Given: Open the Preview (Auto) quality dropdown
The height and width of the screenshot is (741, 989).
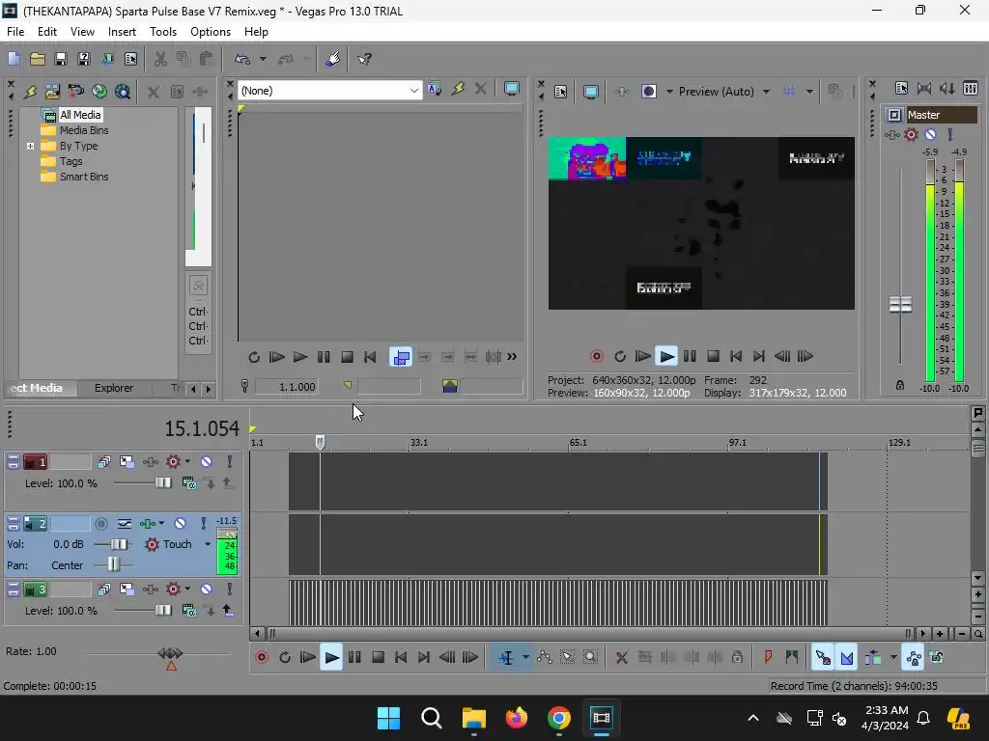Looking at the screenshot, I should point(766,92).
